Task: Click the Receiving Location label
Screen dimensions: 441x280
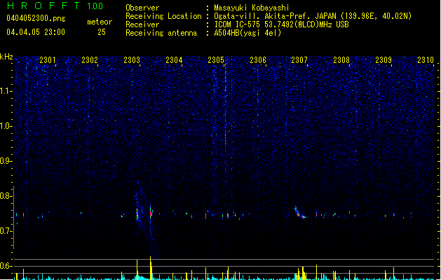Action: point(163,16)
